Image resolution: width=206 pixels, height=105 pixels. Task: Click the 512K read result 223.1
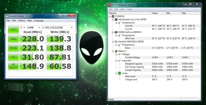tap(32, 48)
